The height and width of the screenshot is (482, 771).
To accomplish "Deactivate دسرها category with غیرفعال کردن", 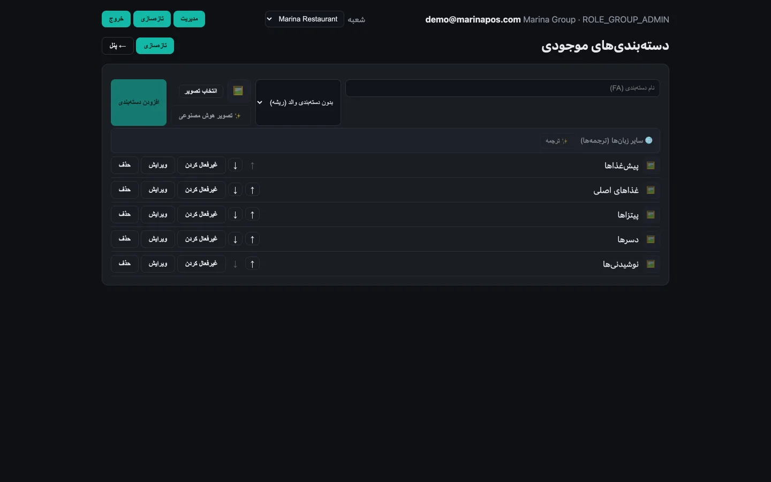I will pos(201,239).
